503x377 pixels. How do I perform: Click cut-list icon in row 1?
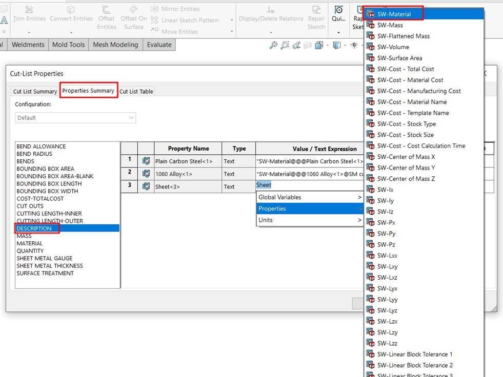(x=146, y=161)
